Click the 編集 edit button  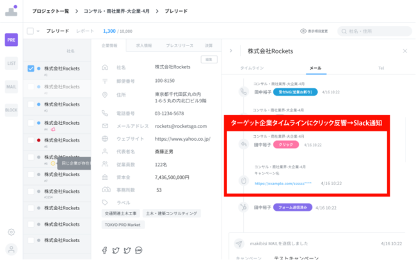point(209,60)
